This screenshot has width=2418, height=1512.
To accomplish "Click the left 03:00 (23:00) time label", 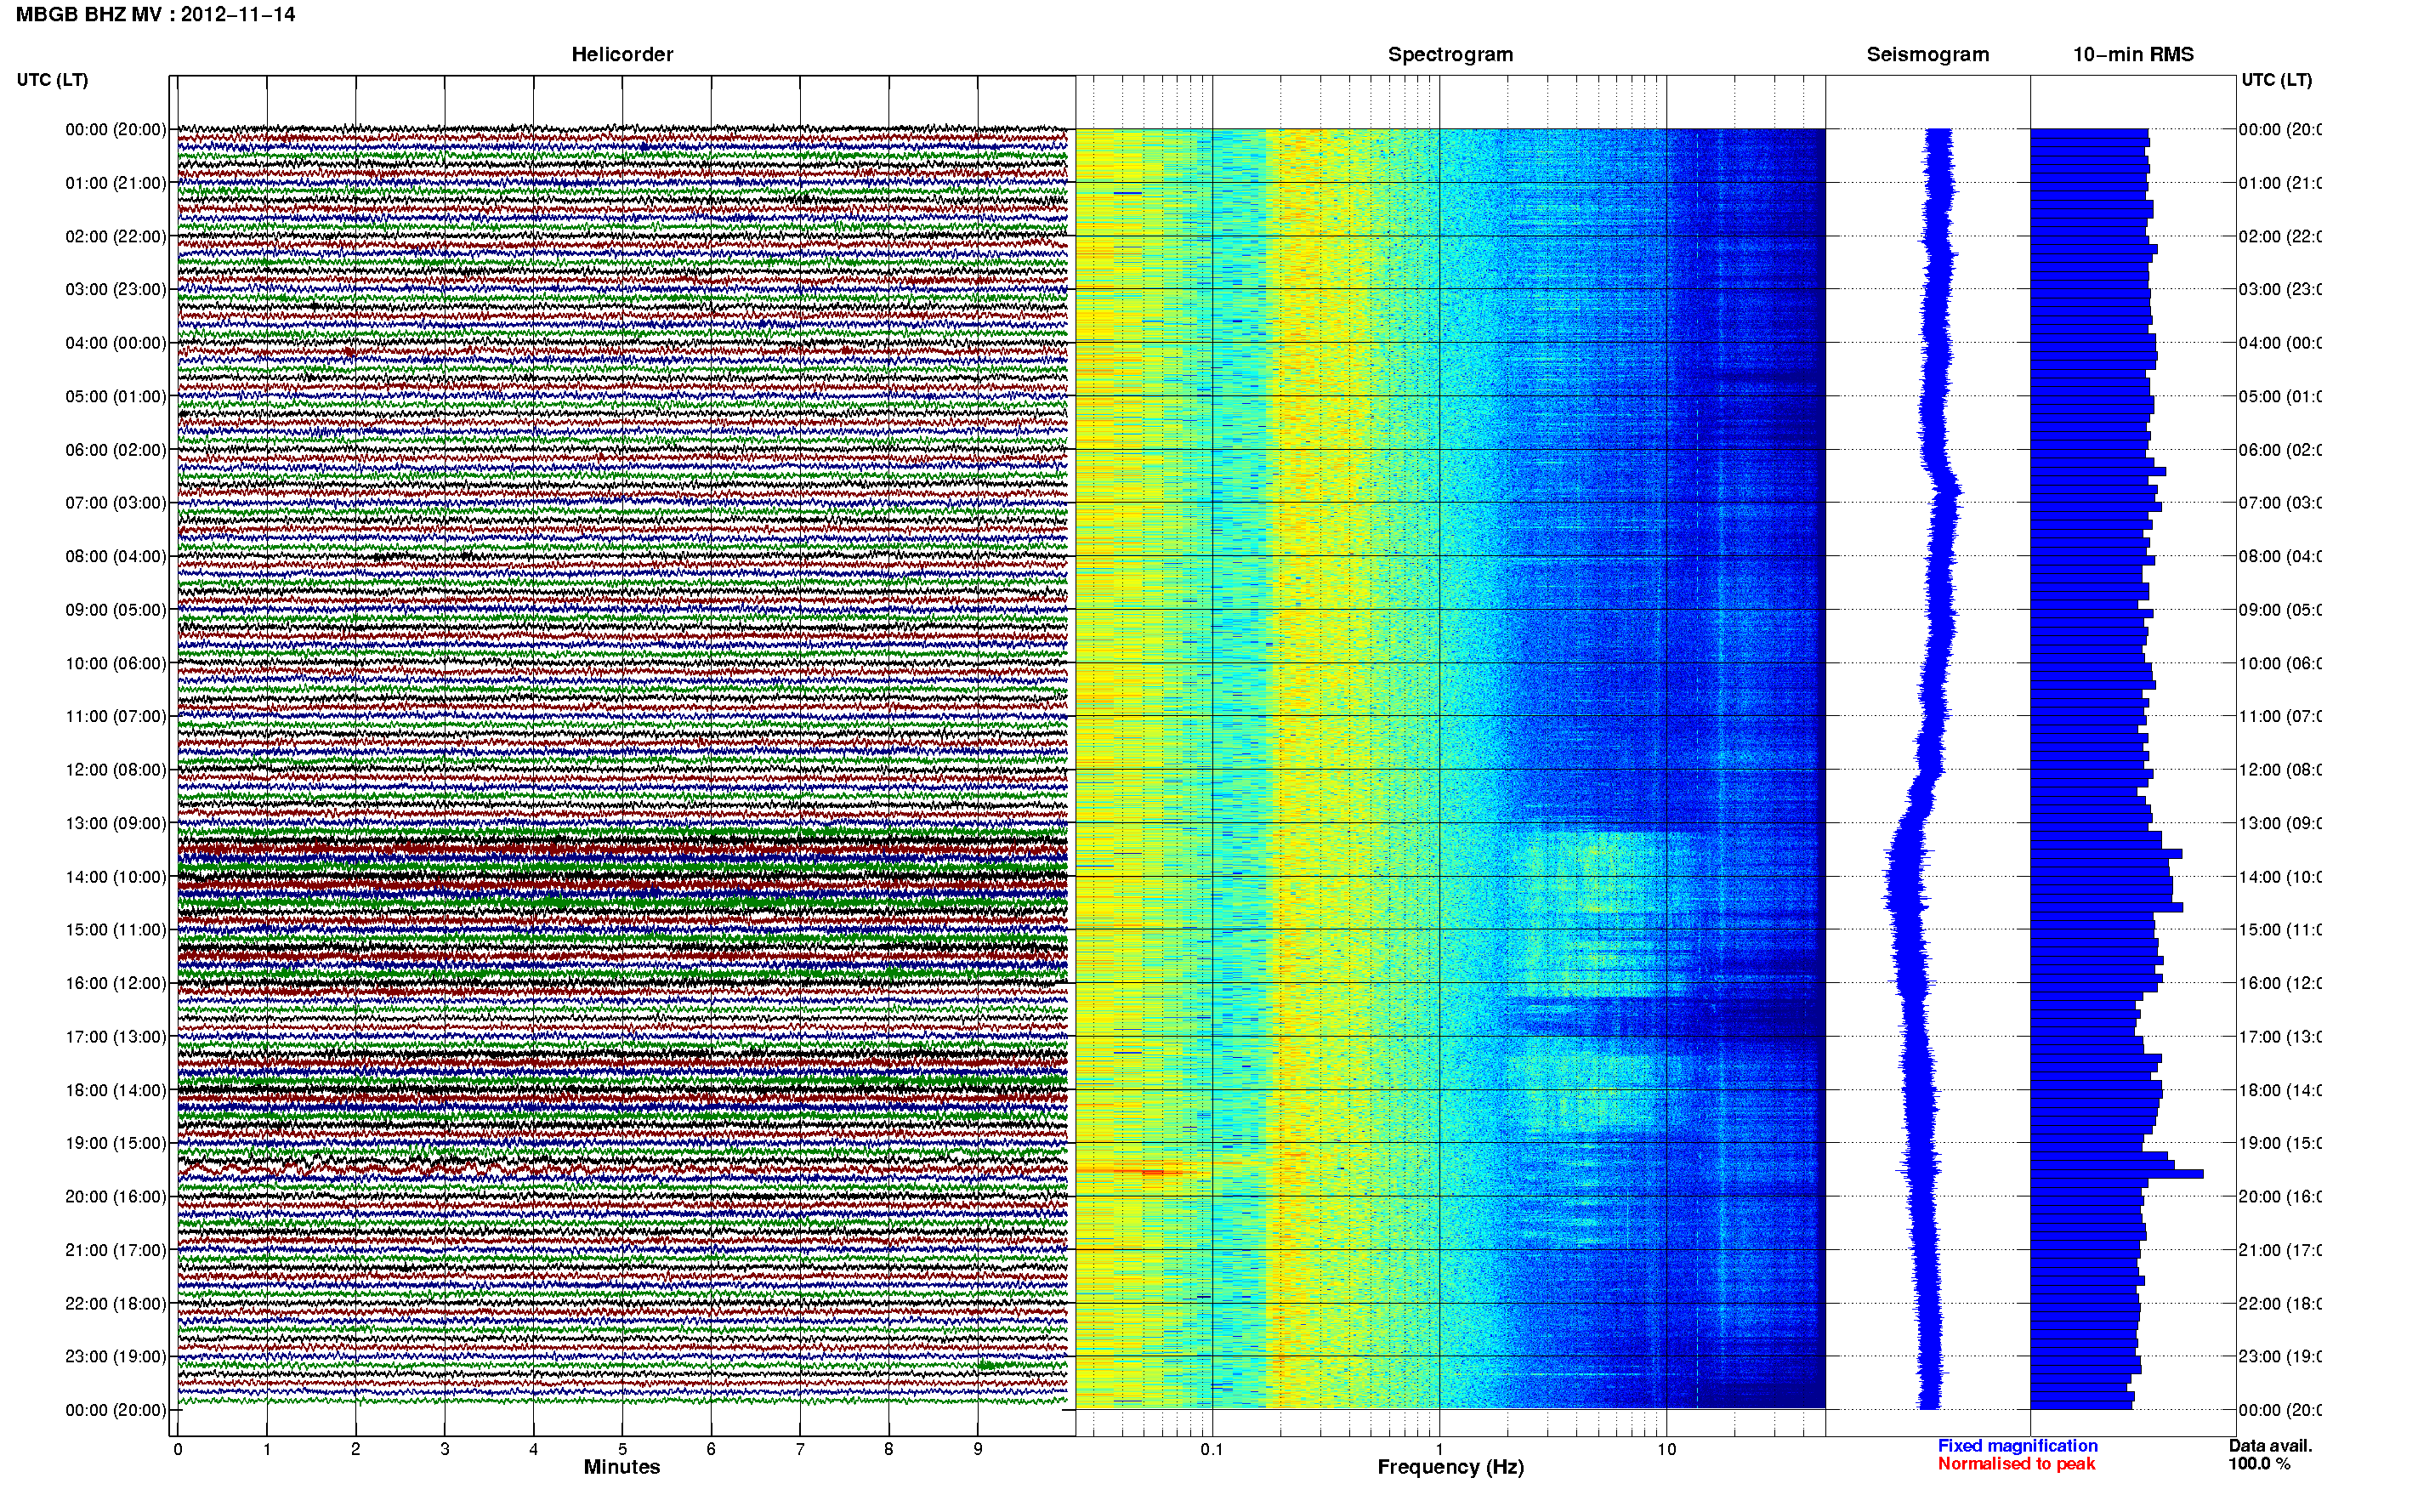I will coord(116,289).
